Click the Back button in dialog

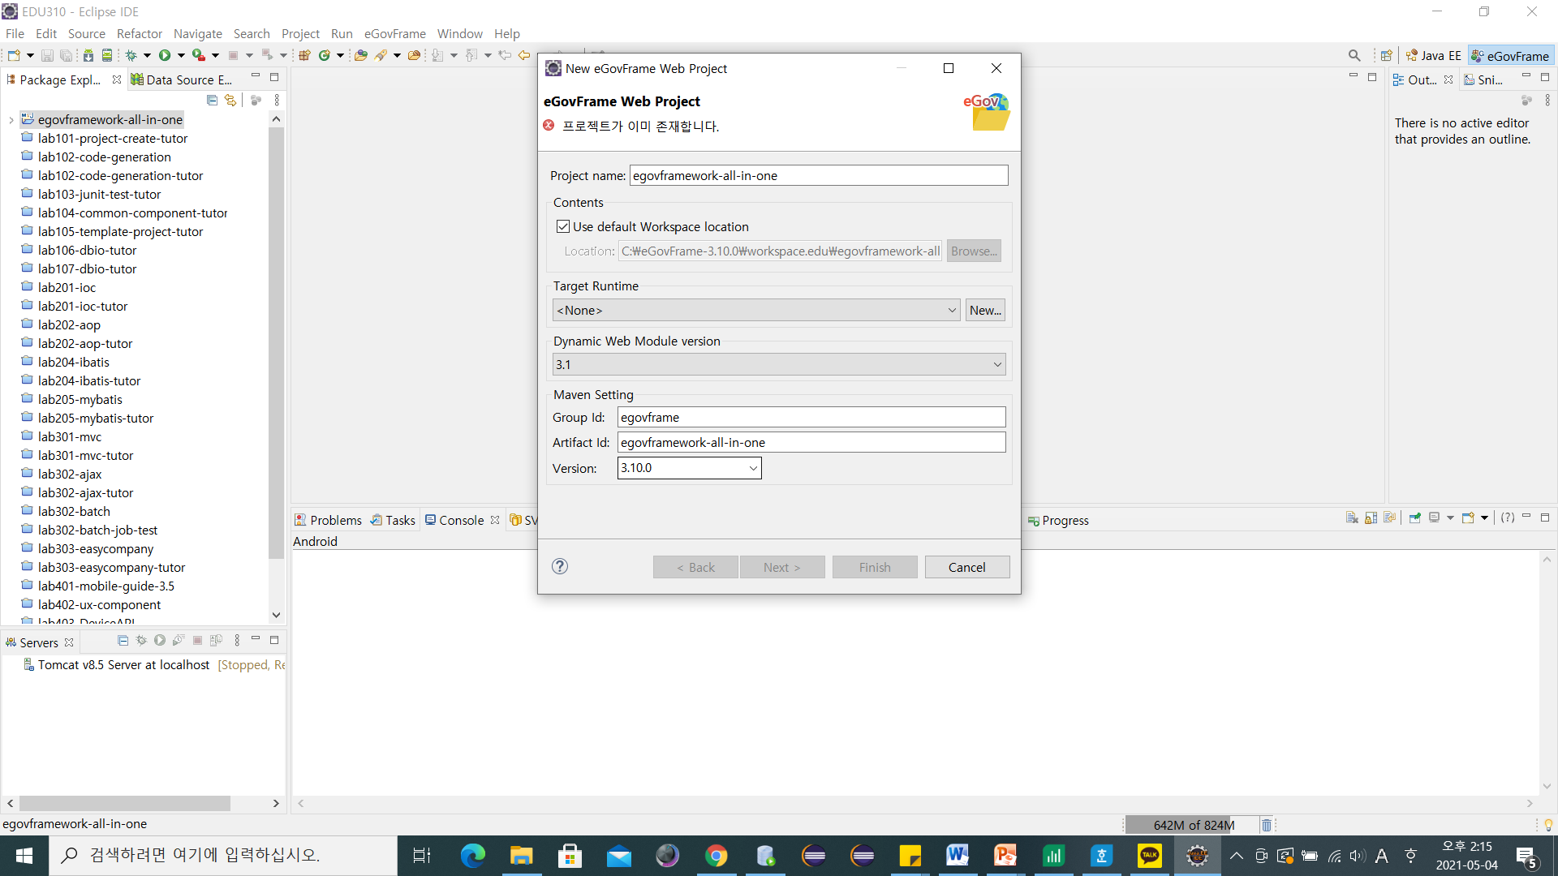695,567
